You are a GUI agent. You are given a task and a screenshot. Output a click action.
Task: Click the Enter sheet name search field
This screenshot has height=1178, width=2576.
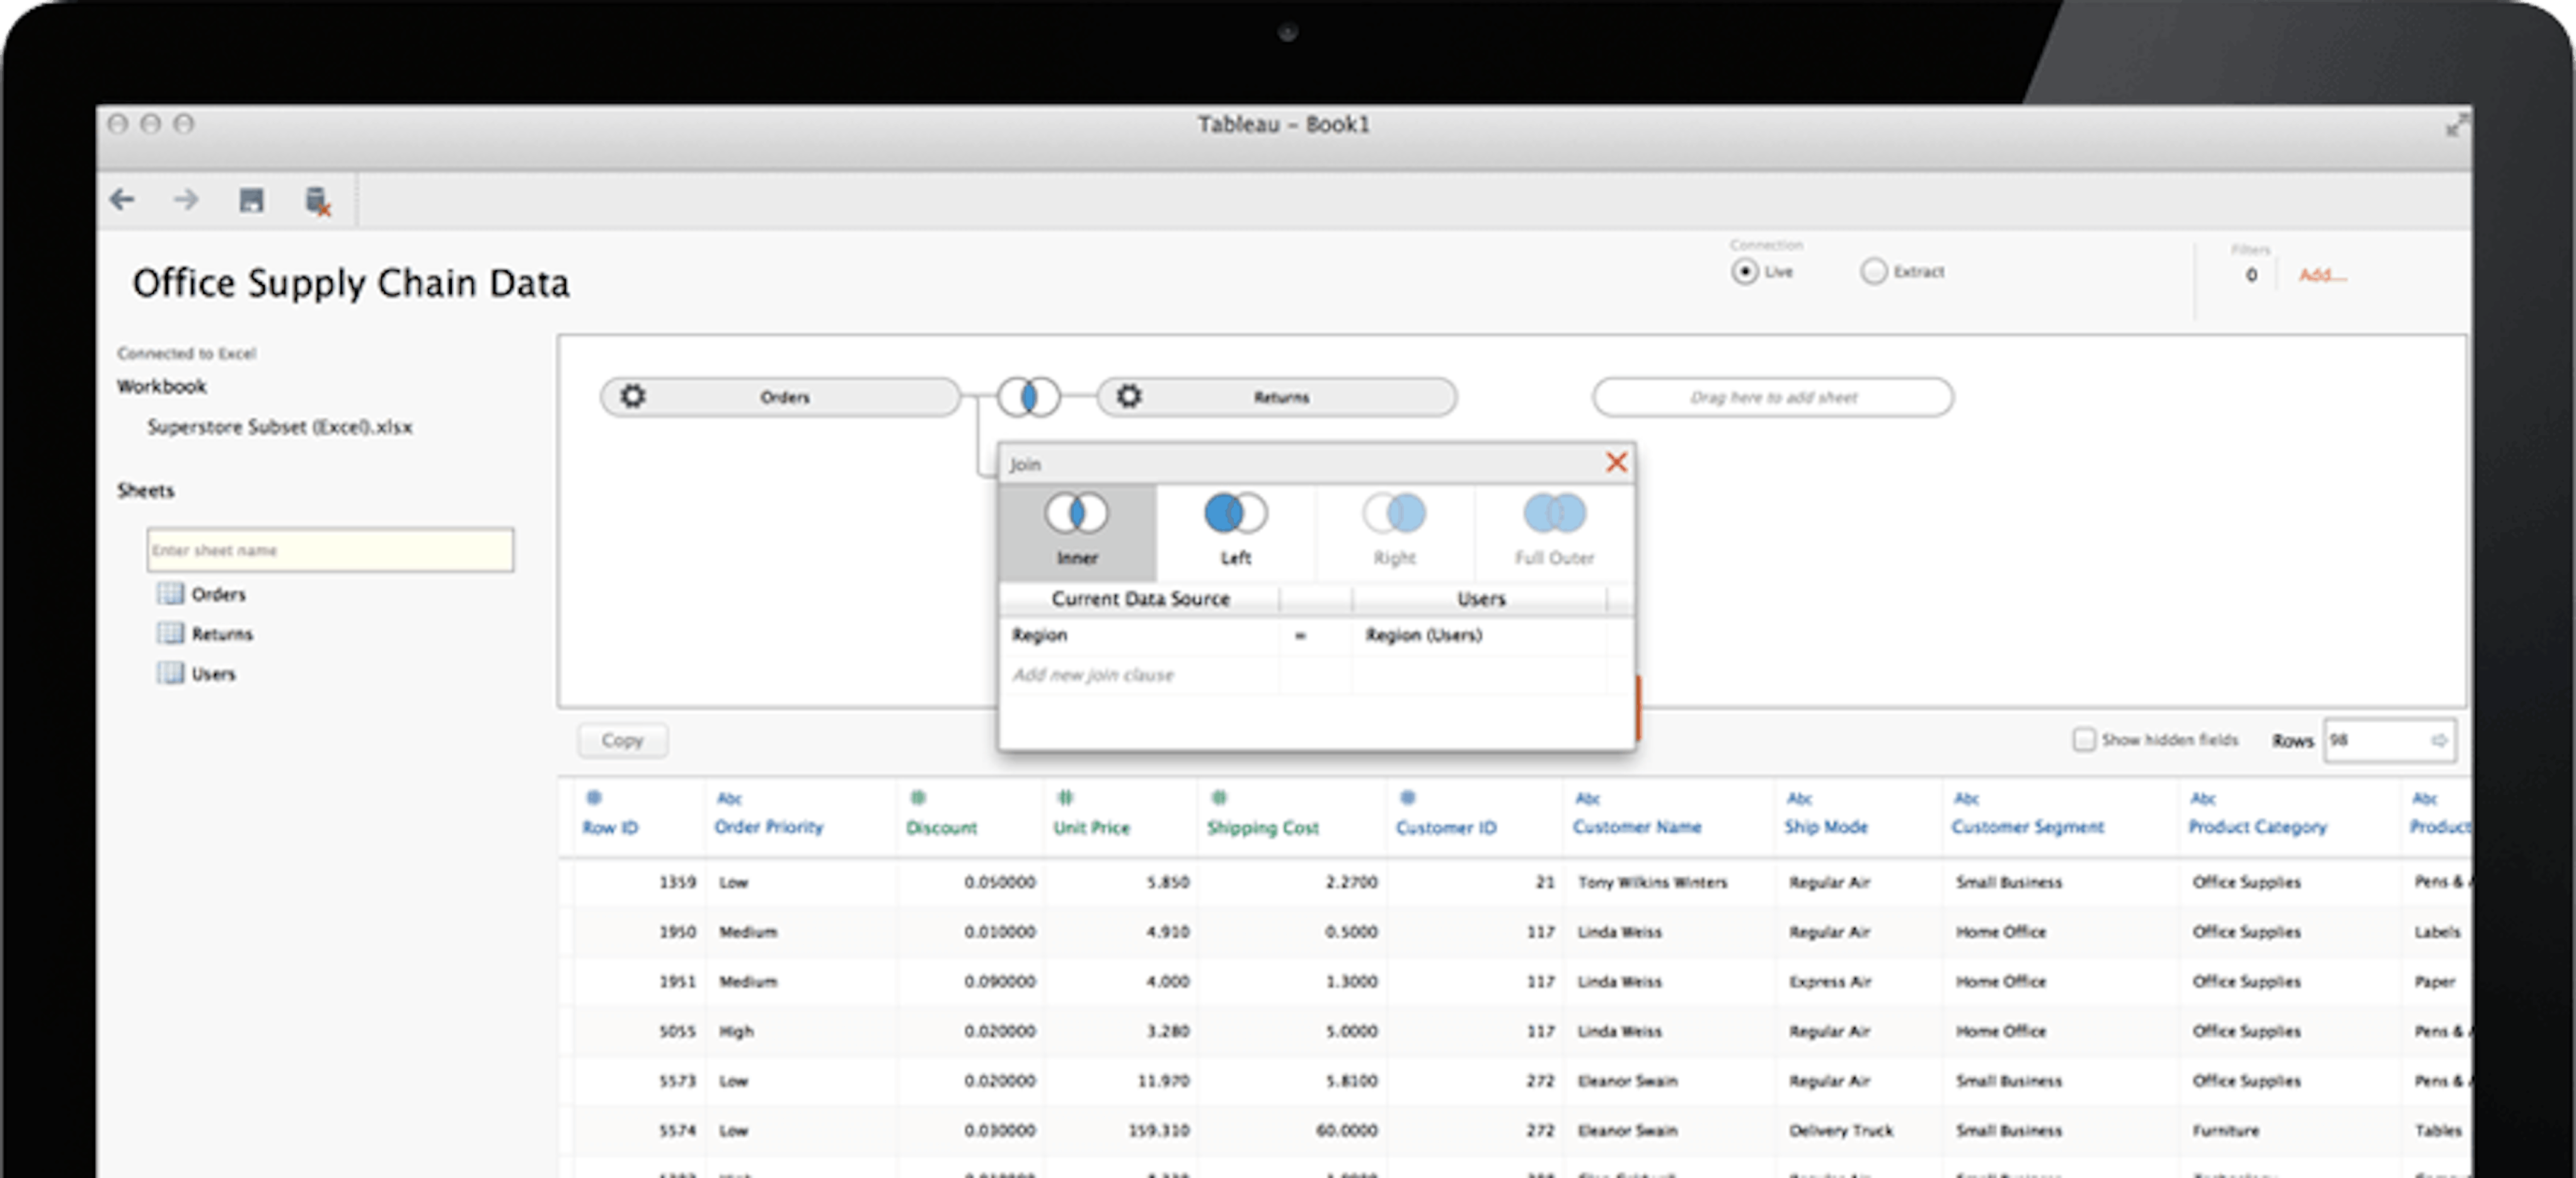coord(330,549)
